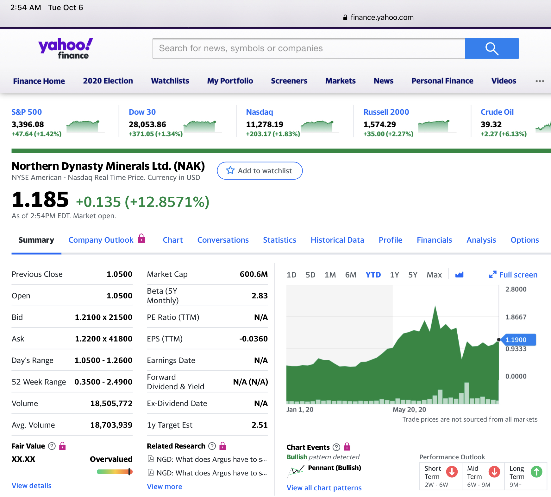551x497 pixels.
Task: Click the Short Term down arrow indicator
Action: [452, 472]
